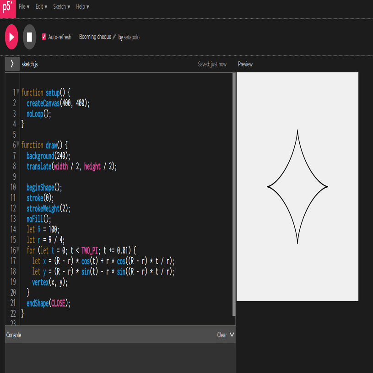Expand the file sidebar with the chevron button
373x373 pixels.
click(12, 64)
